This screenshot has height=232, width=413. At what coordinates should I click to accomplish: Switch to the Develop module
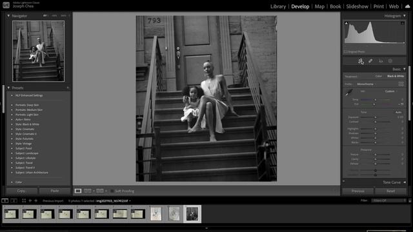pos(300,6)
